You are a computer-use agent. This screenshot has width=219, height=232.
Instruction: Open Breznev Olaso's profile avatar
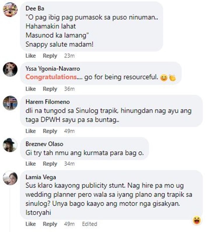[x=10, y=145]
